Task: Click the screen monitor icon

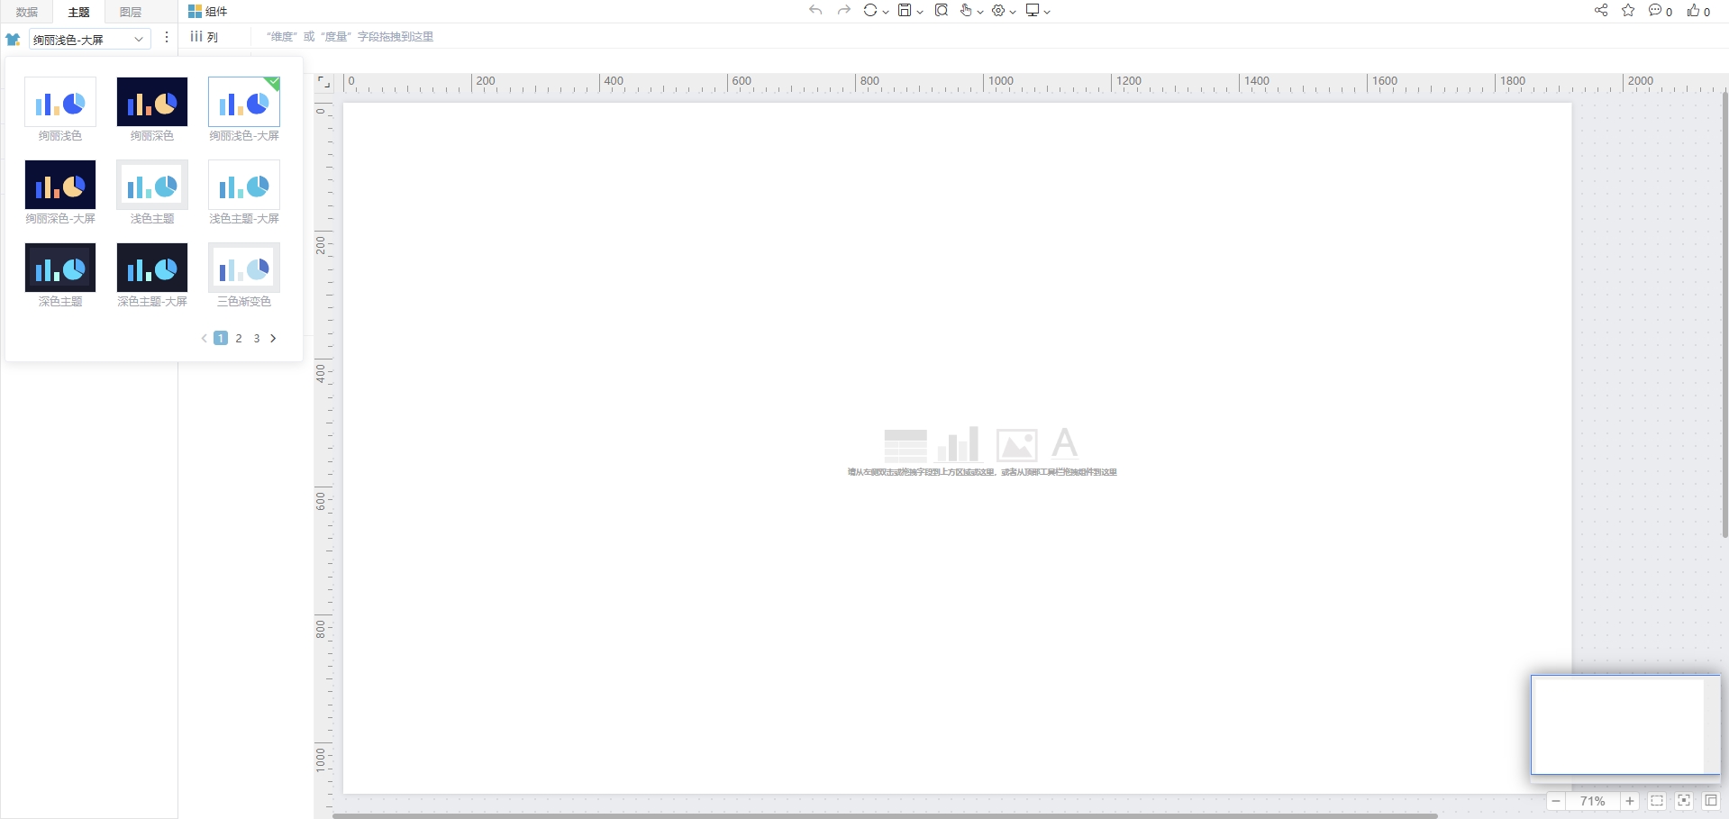Action: tap(1033, 10)
